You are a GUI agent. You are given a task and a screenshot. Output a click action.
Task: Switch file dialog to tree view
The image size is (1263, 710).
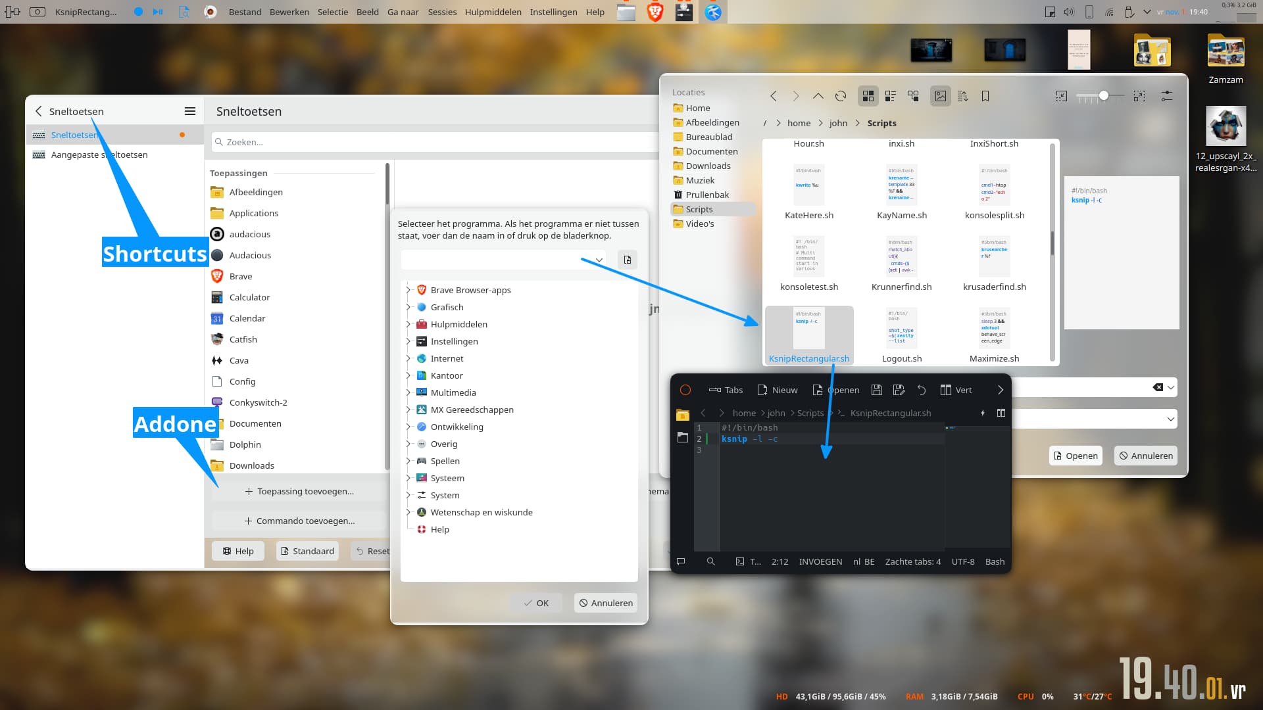pyautogui.click(x=913, y=96)
